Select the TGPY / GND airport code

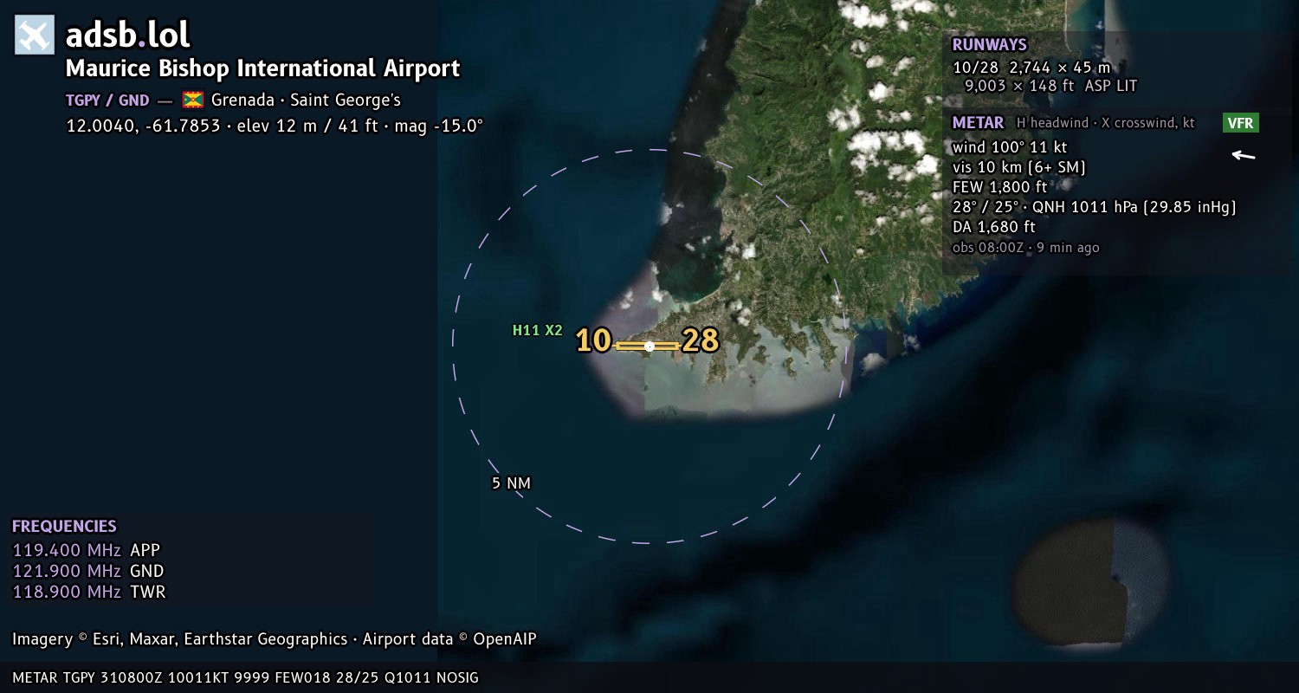coord(107,100)
